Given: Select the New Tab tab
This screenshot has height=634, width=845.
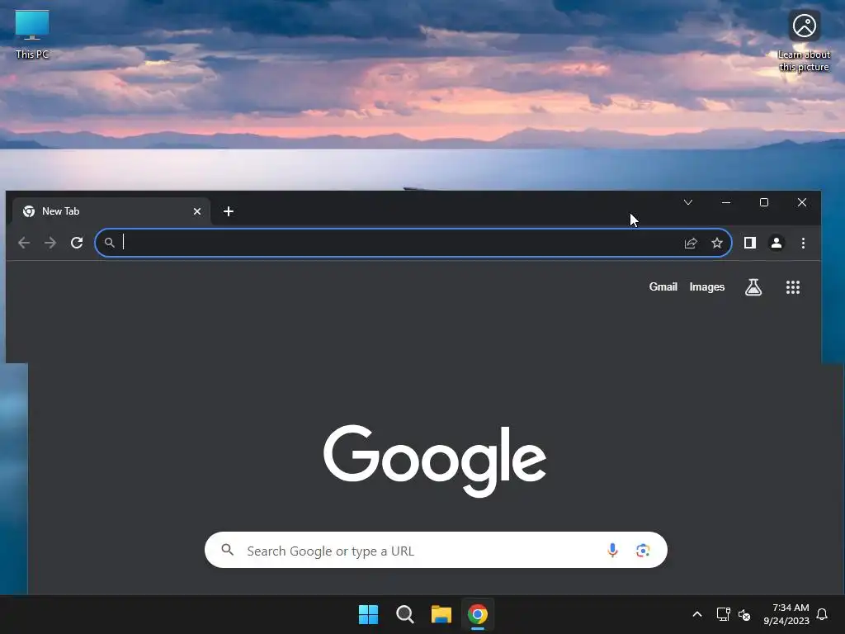Looking at the screenshot, I should (x=110, y=211).
